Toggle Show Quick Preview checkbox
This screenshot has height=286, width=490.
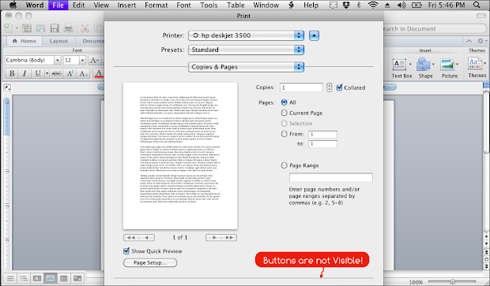pos(126,251)
